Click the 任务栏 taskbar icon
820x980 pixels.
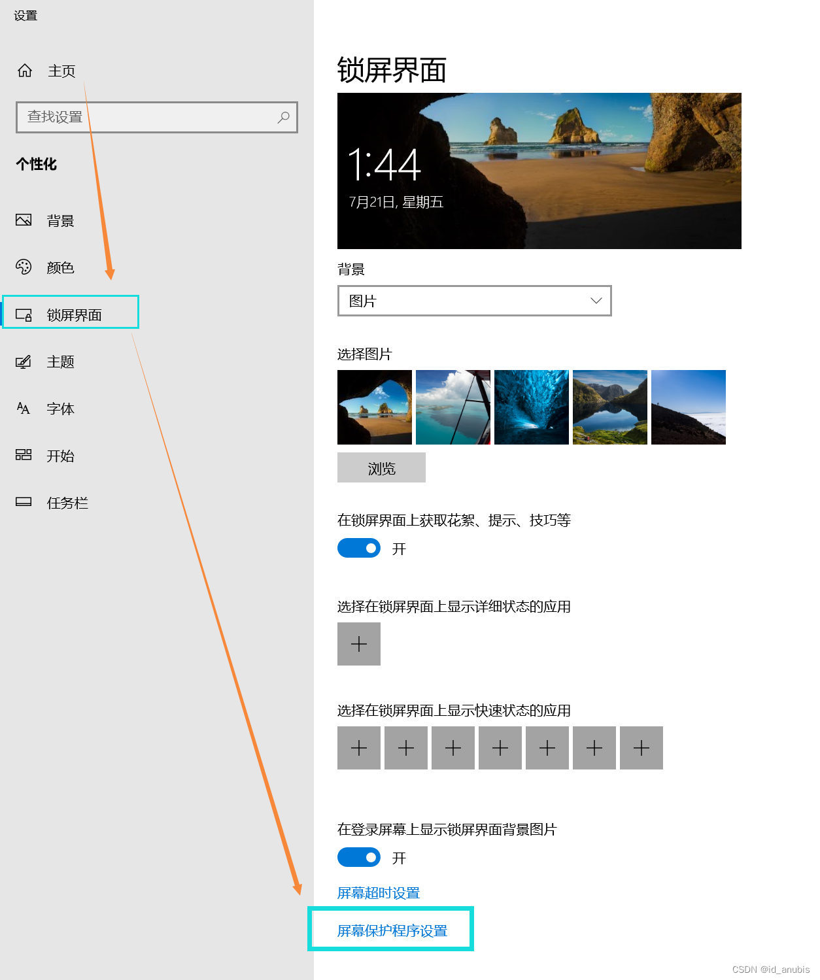[x=24, y=502]
